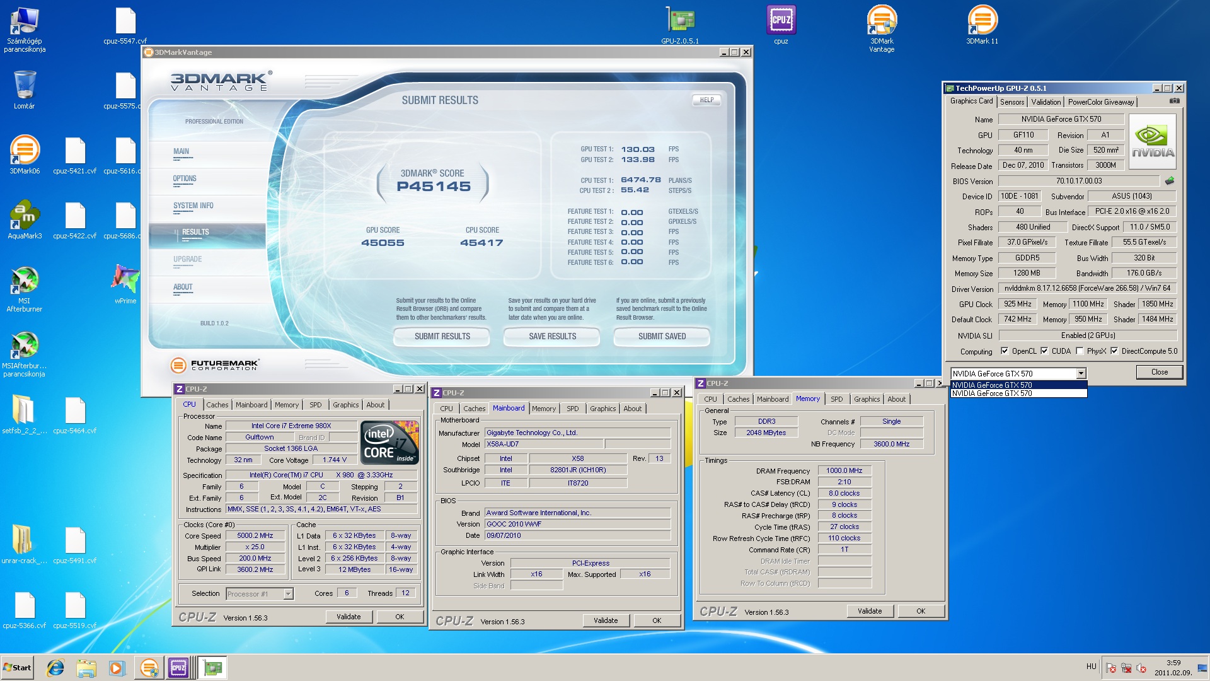Open the 3DMark 11 desktop shortcut
Image resolution: width=1210 pixels, height=681 pixels.
[982, 21]
